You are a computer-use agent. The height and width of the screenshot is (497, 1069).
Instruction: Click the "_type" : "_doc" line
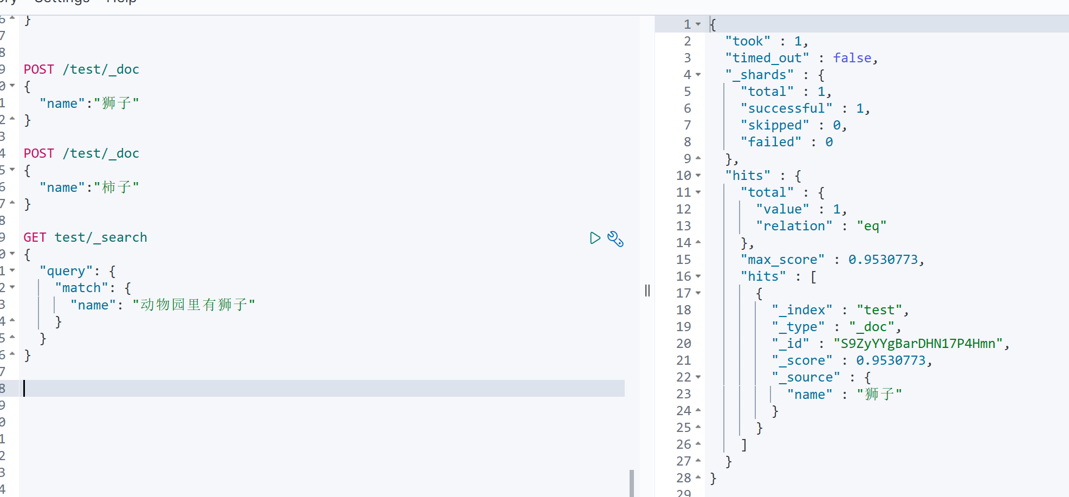[836, 327]
